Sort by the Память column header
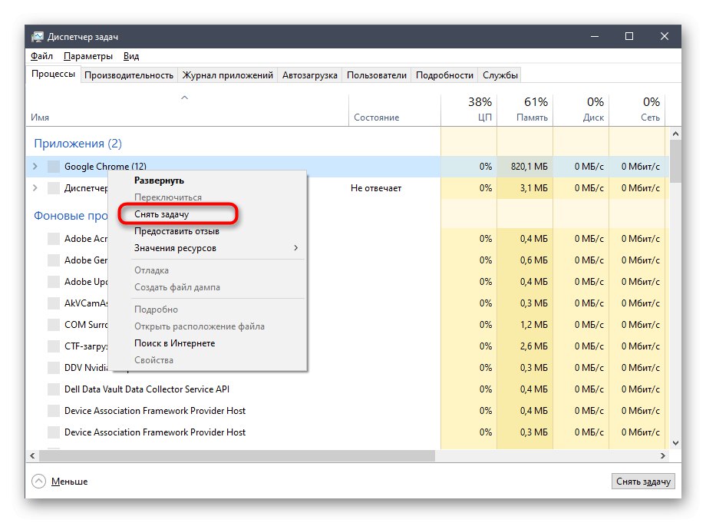Viewport: 706px width, 523px height. (x=525, y=110)
